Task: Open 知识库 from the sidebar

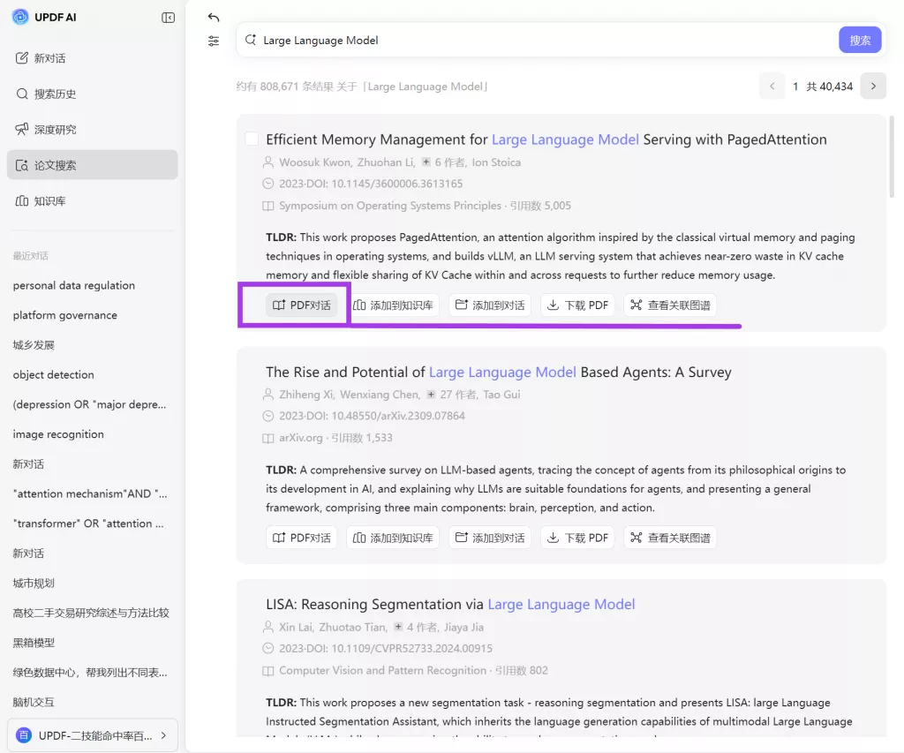Action: point(49,201)
